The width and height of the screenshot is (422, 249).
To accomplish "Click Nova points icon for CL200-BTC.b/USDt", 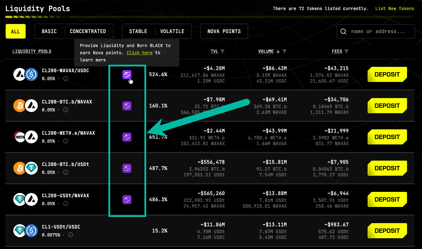I will pos(127,169).
